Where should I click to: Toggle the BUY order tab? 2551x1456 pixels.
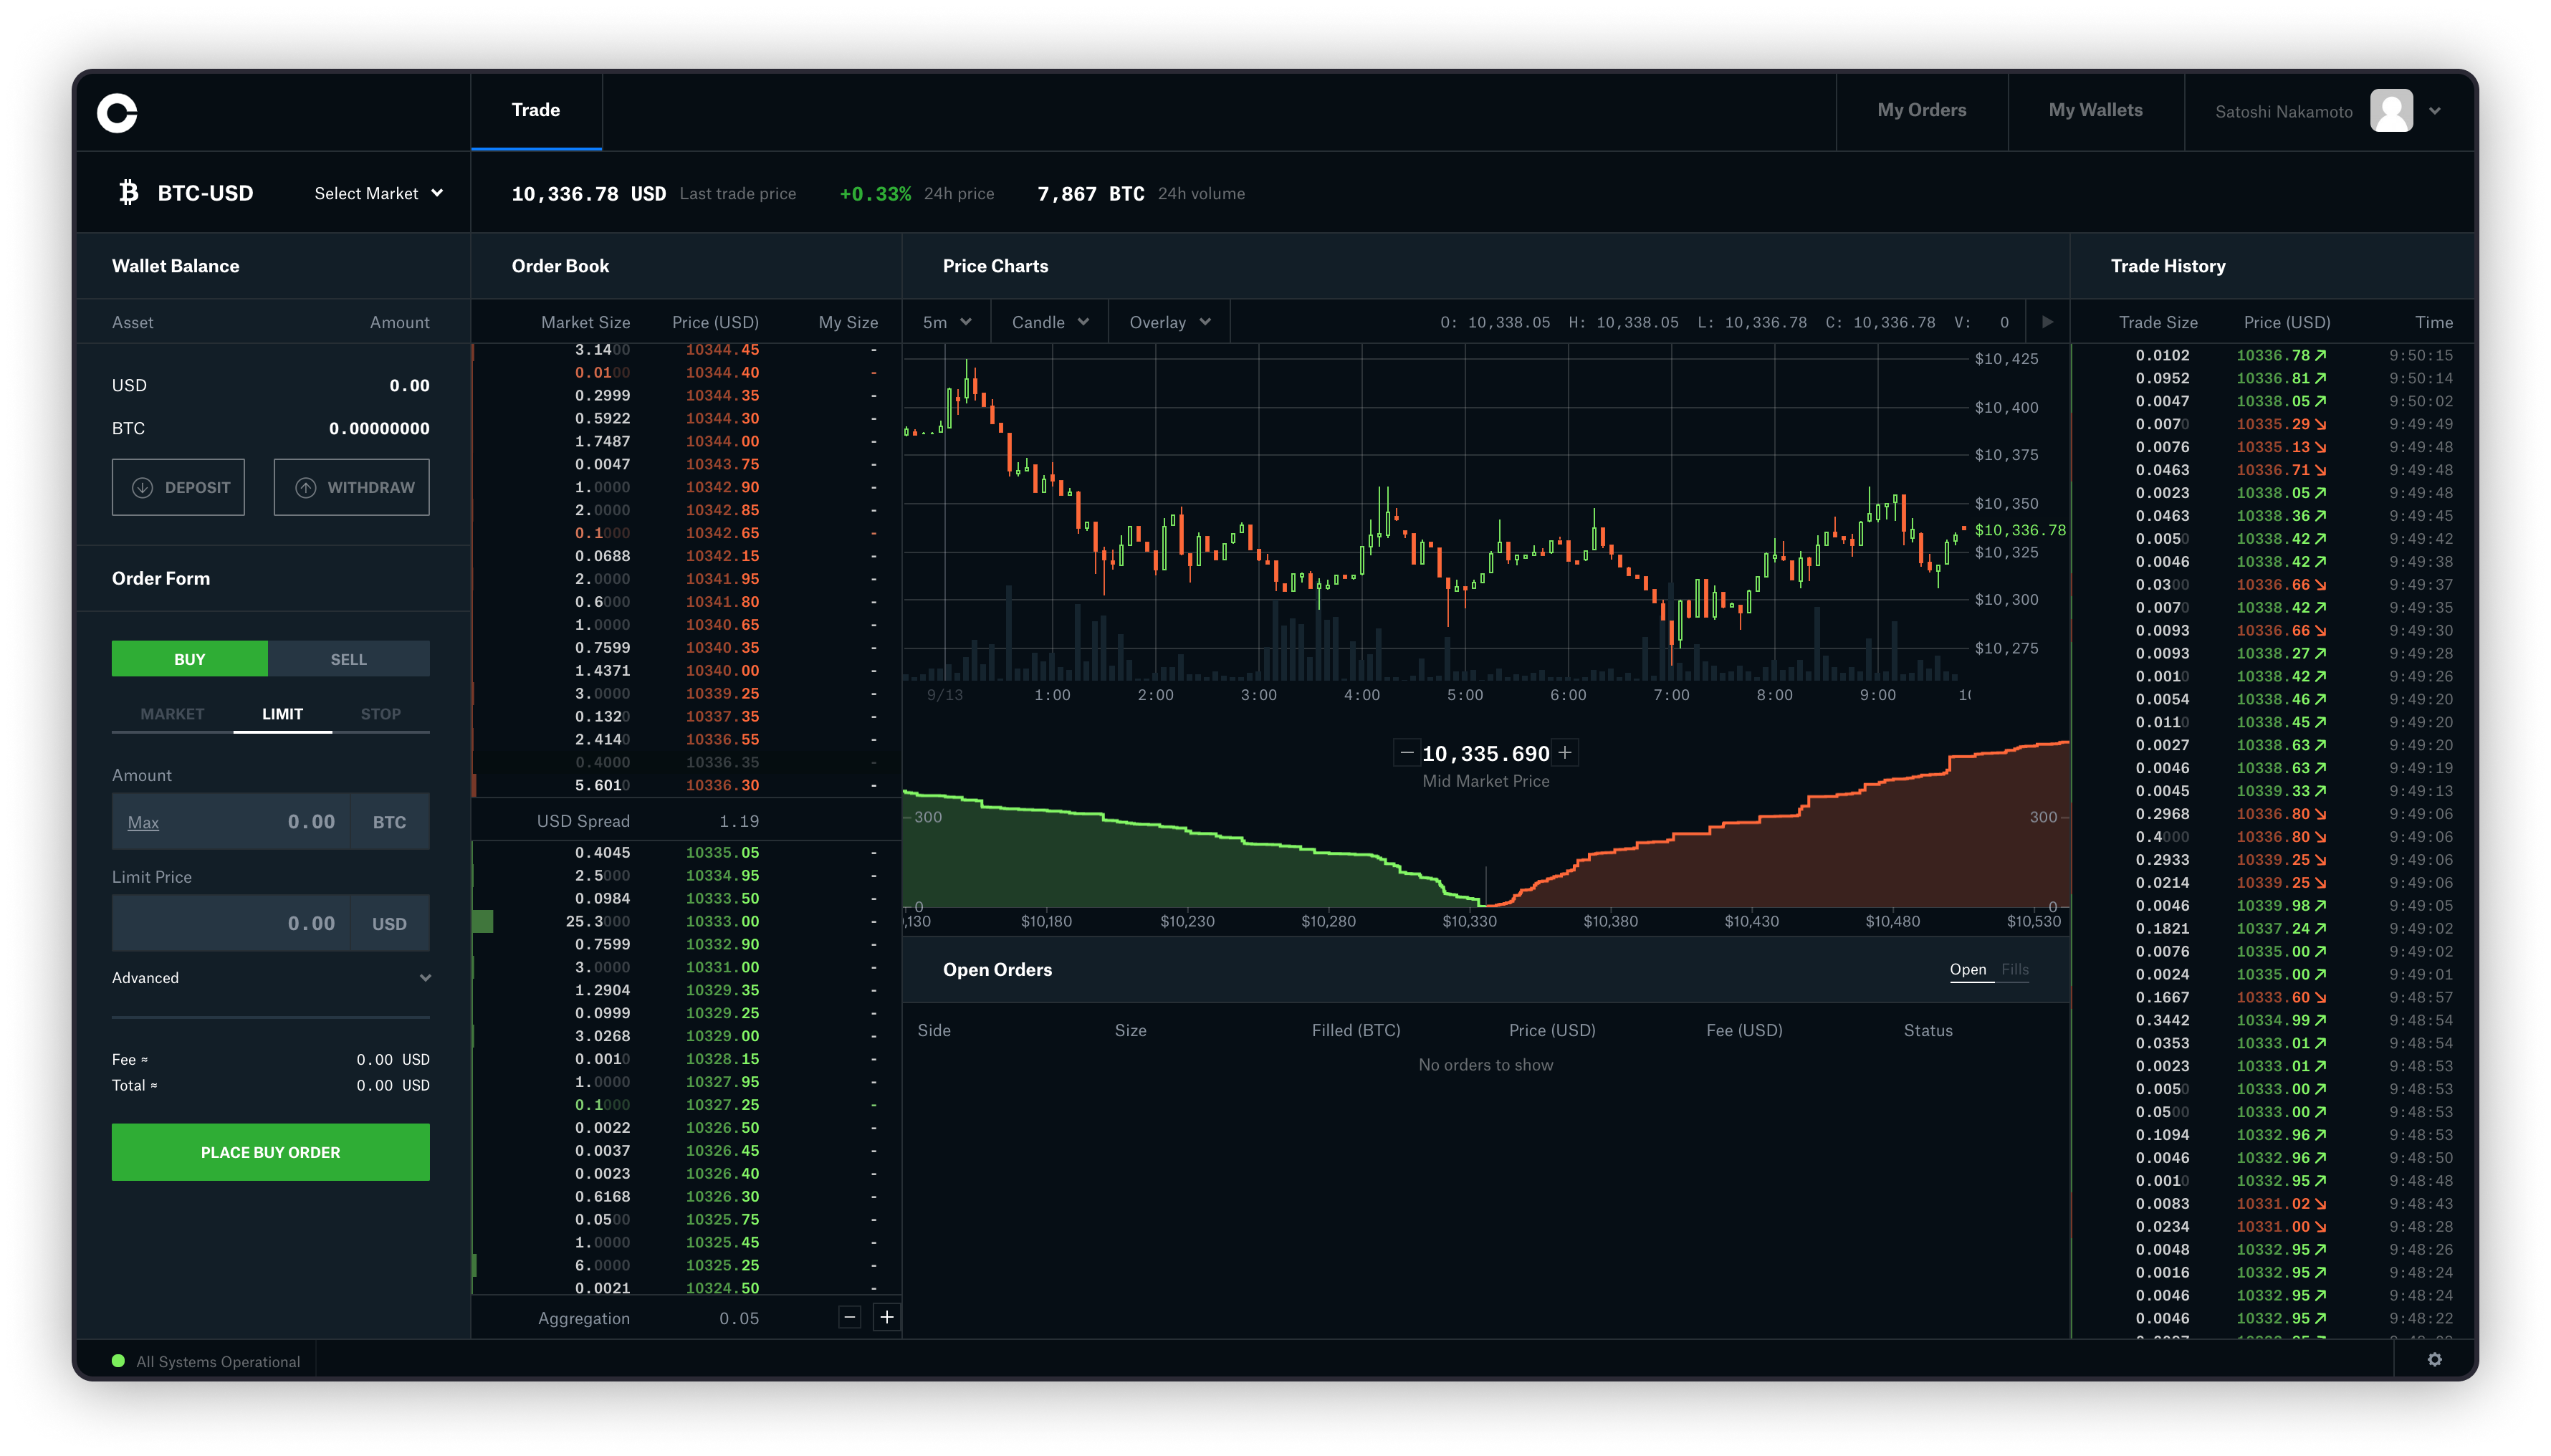click(x=189, y=657)
